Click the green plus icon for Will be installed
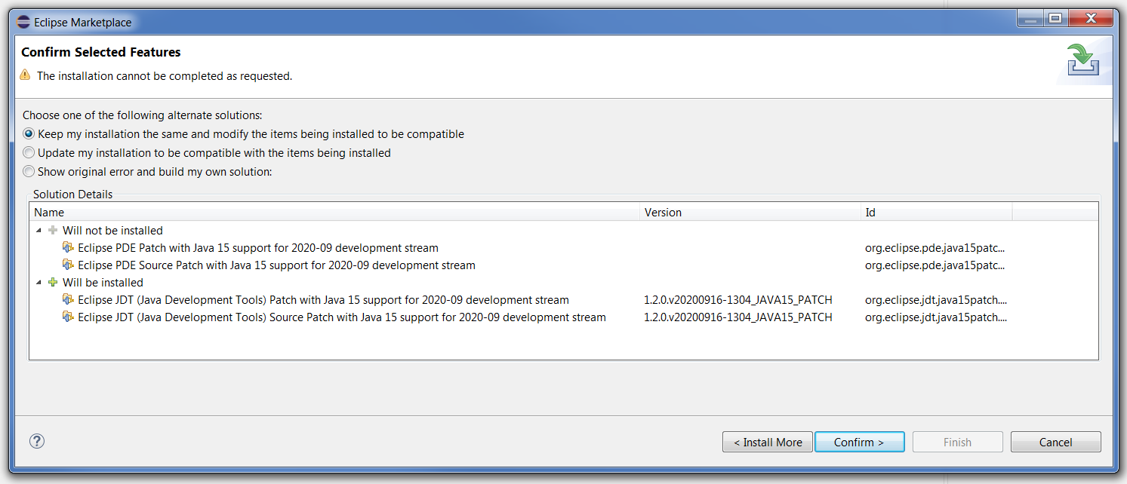 [53, 282]
